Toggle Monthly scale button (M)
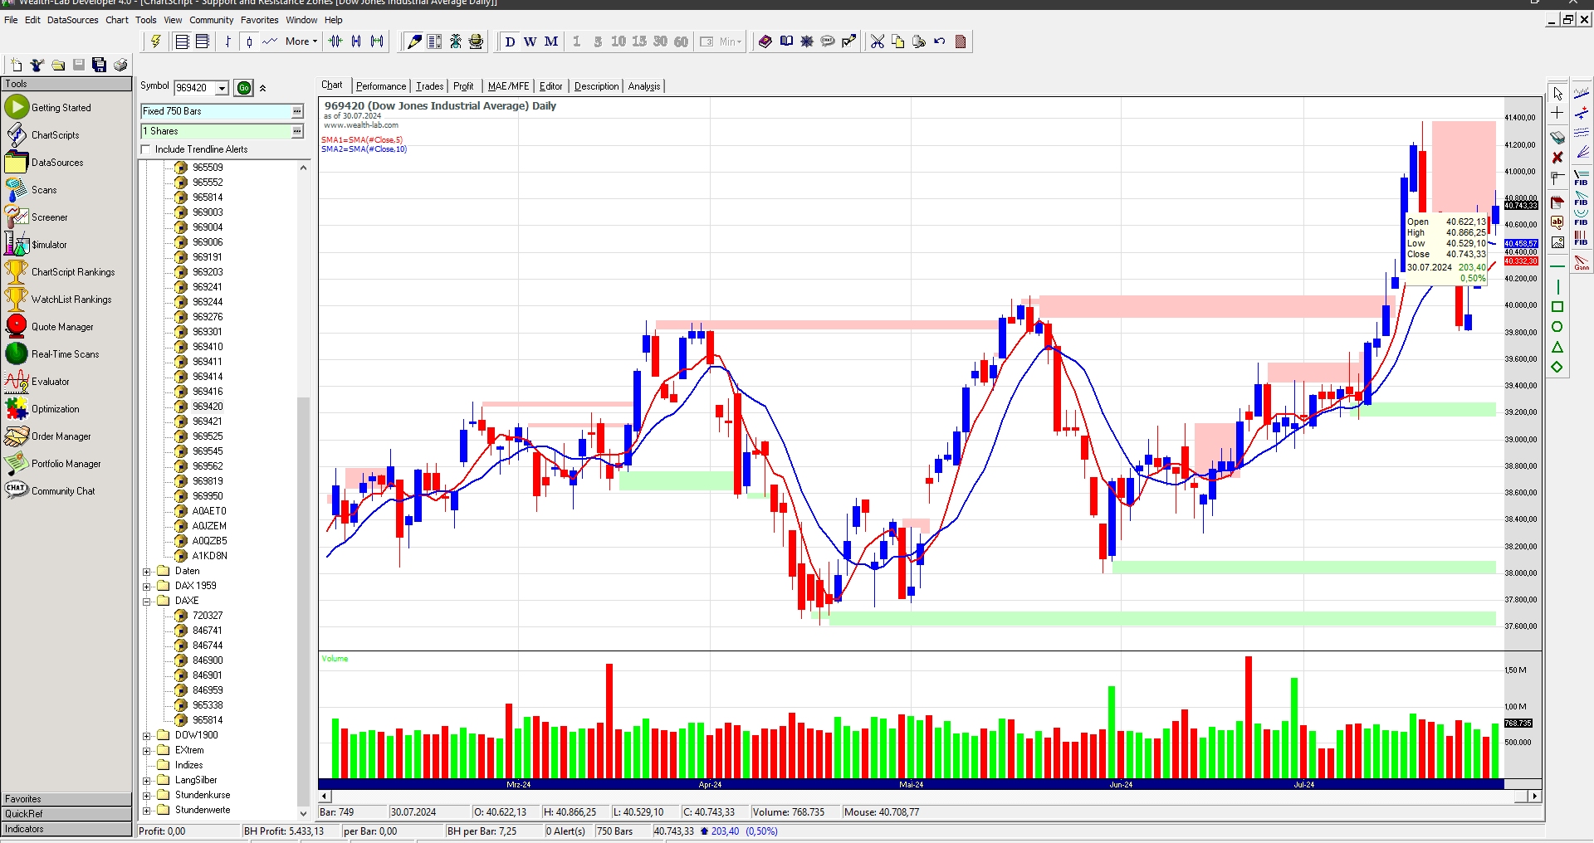The image size is (1594, 843). point(551,41)
